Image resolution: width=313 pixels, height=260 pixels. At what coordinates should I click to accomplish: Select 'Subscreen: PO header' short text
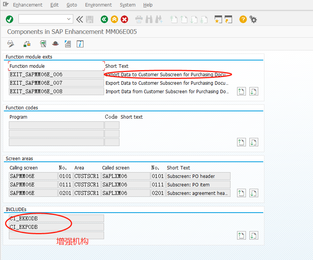coord(198,176)
